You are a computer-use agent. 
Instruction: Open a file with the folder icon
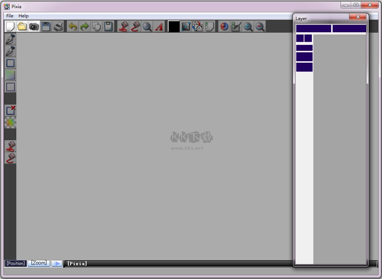coord(22,26)
